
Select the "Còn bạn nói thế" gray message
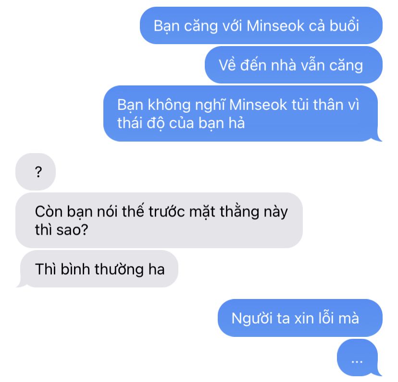pyautogui.click(x=159, y=220)
